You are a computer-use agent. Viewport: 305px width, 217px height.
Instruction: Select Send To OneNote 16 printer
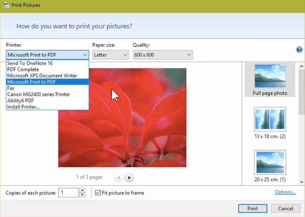(x=30, y=63)
